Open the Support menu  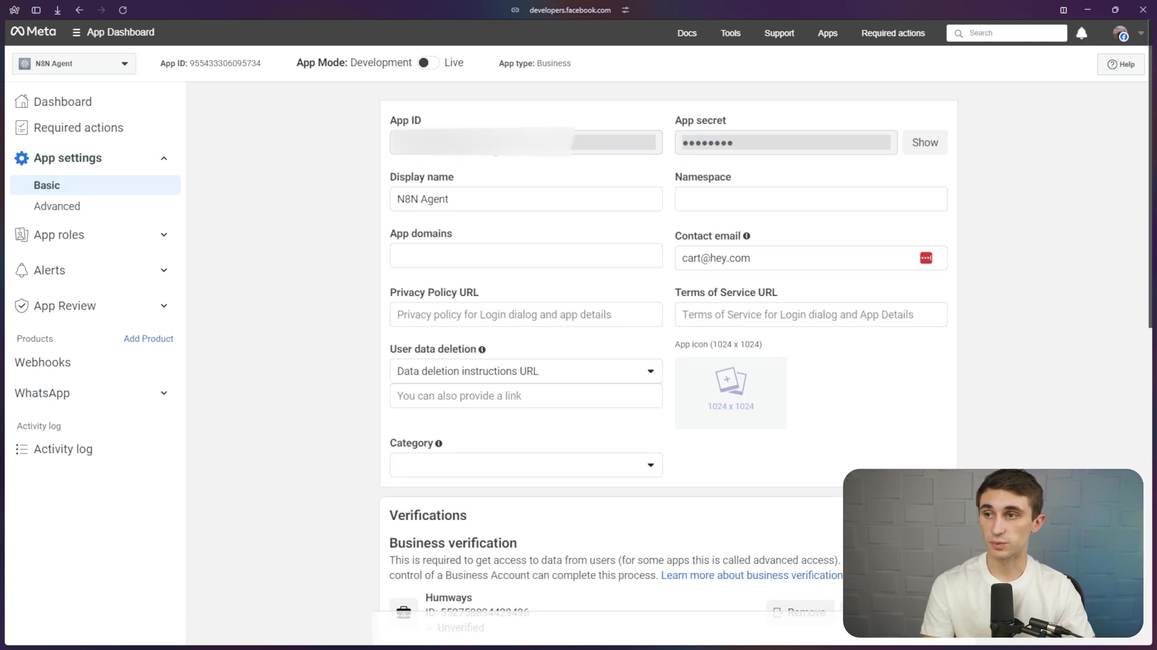(x=779, y=33)
